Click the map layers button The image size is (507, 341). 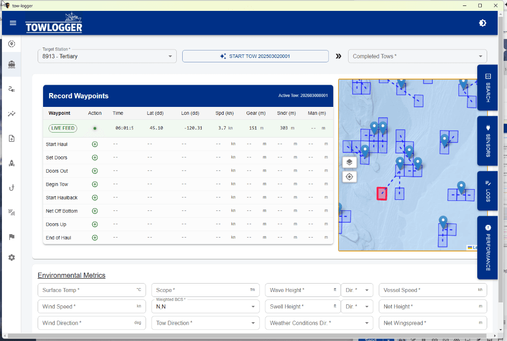[x=349, y=162]
